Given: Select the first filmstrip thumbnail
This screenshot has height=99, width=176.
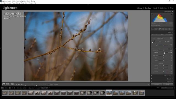Looking at the screenshot, I should [5, 93].
